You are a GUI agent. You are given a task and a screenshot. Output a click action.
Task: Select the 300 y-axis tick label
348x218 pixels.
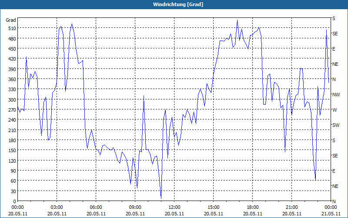(x=12, y=100)
